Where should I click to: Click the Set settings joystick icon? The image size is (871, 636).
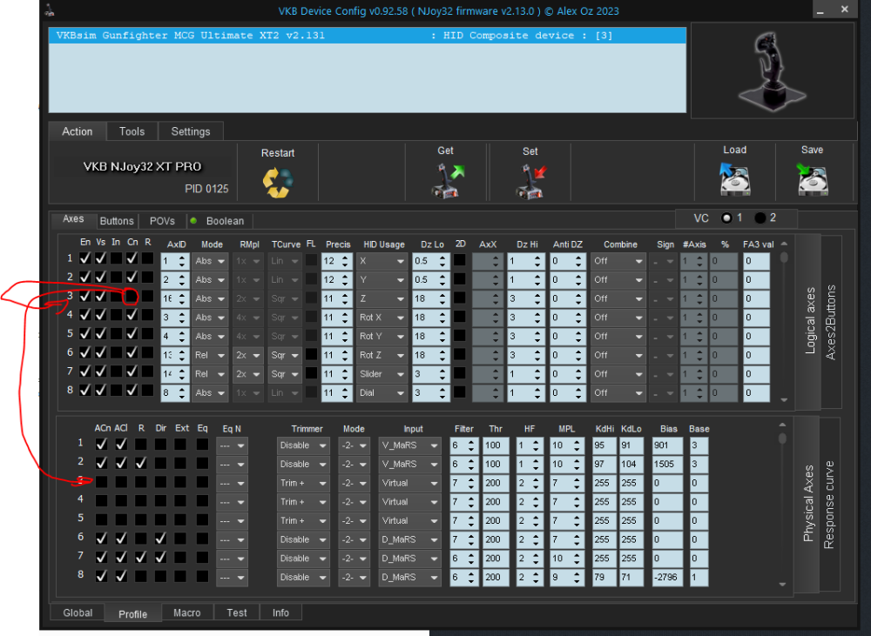530,182
